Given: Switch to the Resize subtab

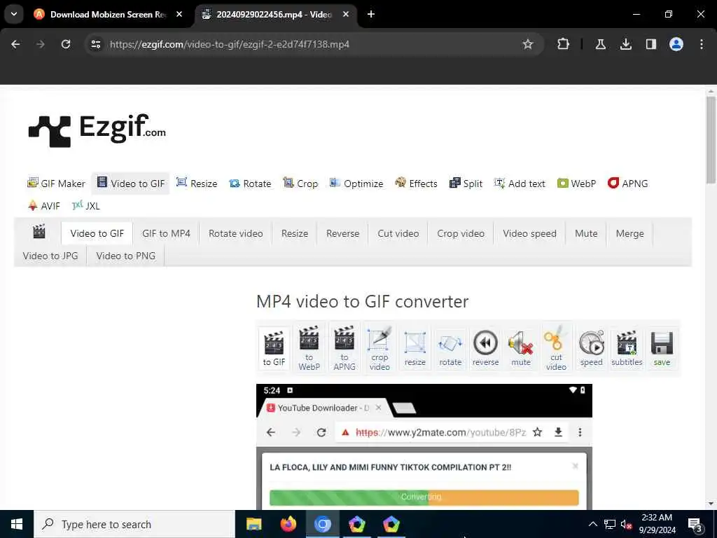Looking at the screenshot, I should 295,233.
